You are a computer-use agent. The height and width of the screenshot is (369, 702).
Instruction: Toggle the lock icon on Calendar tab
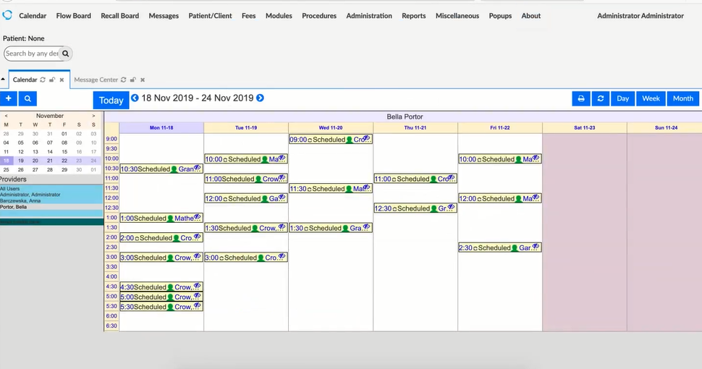[52, 80]
